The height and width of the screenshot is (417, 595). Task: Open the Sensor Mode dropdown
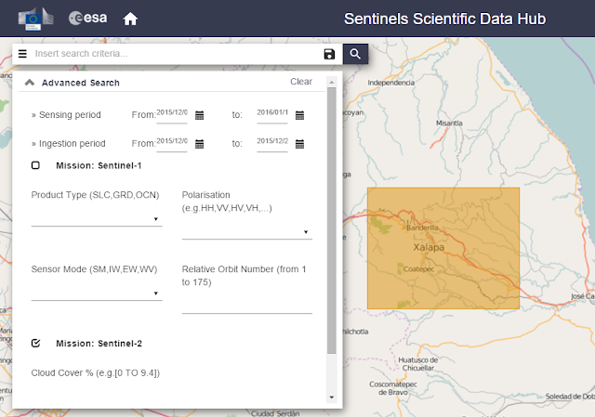coord(97,293)
